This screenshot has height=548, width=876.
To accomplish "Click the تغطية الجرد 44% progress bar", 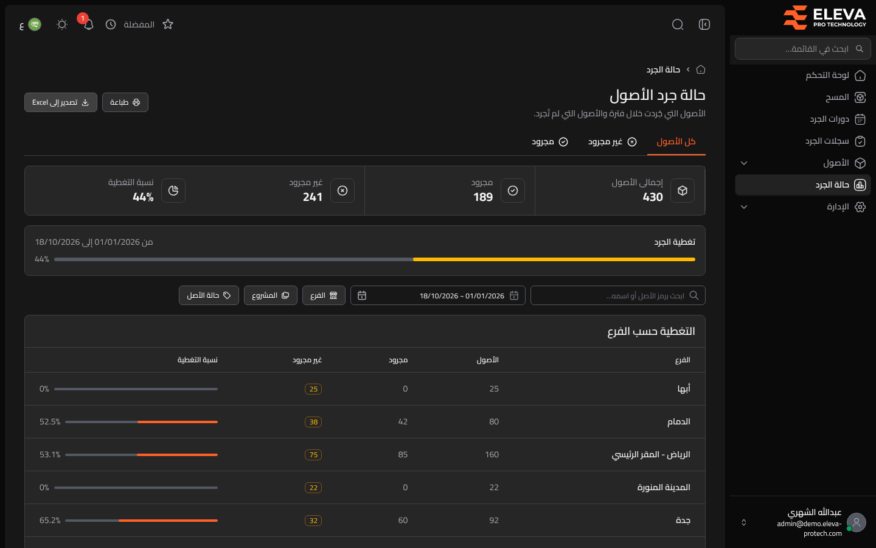I will pos(375,259).
